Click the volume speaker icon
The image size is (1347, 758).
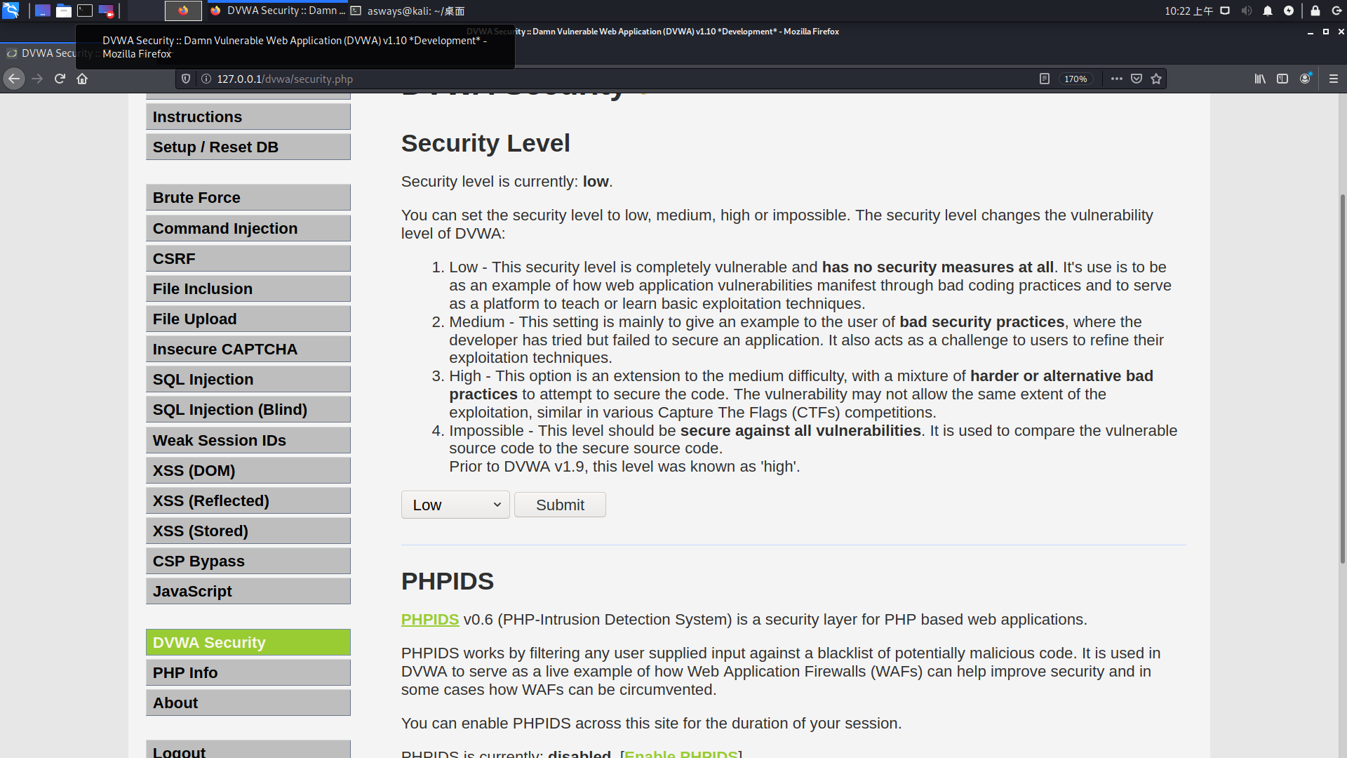click(1247, 11)
